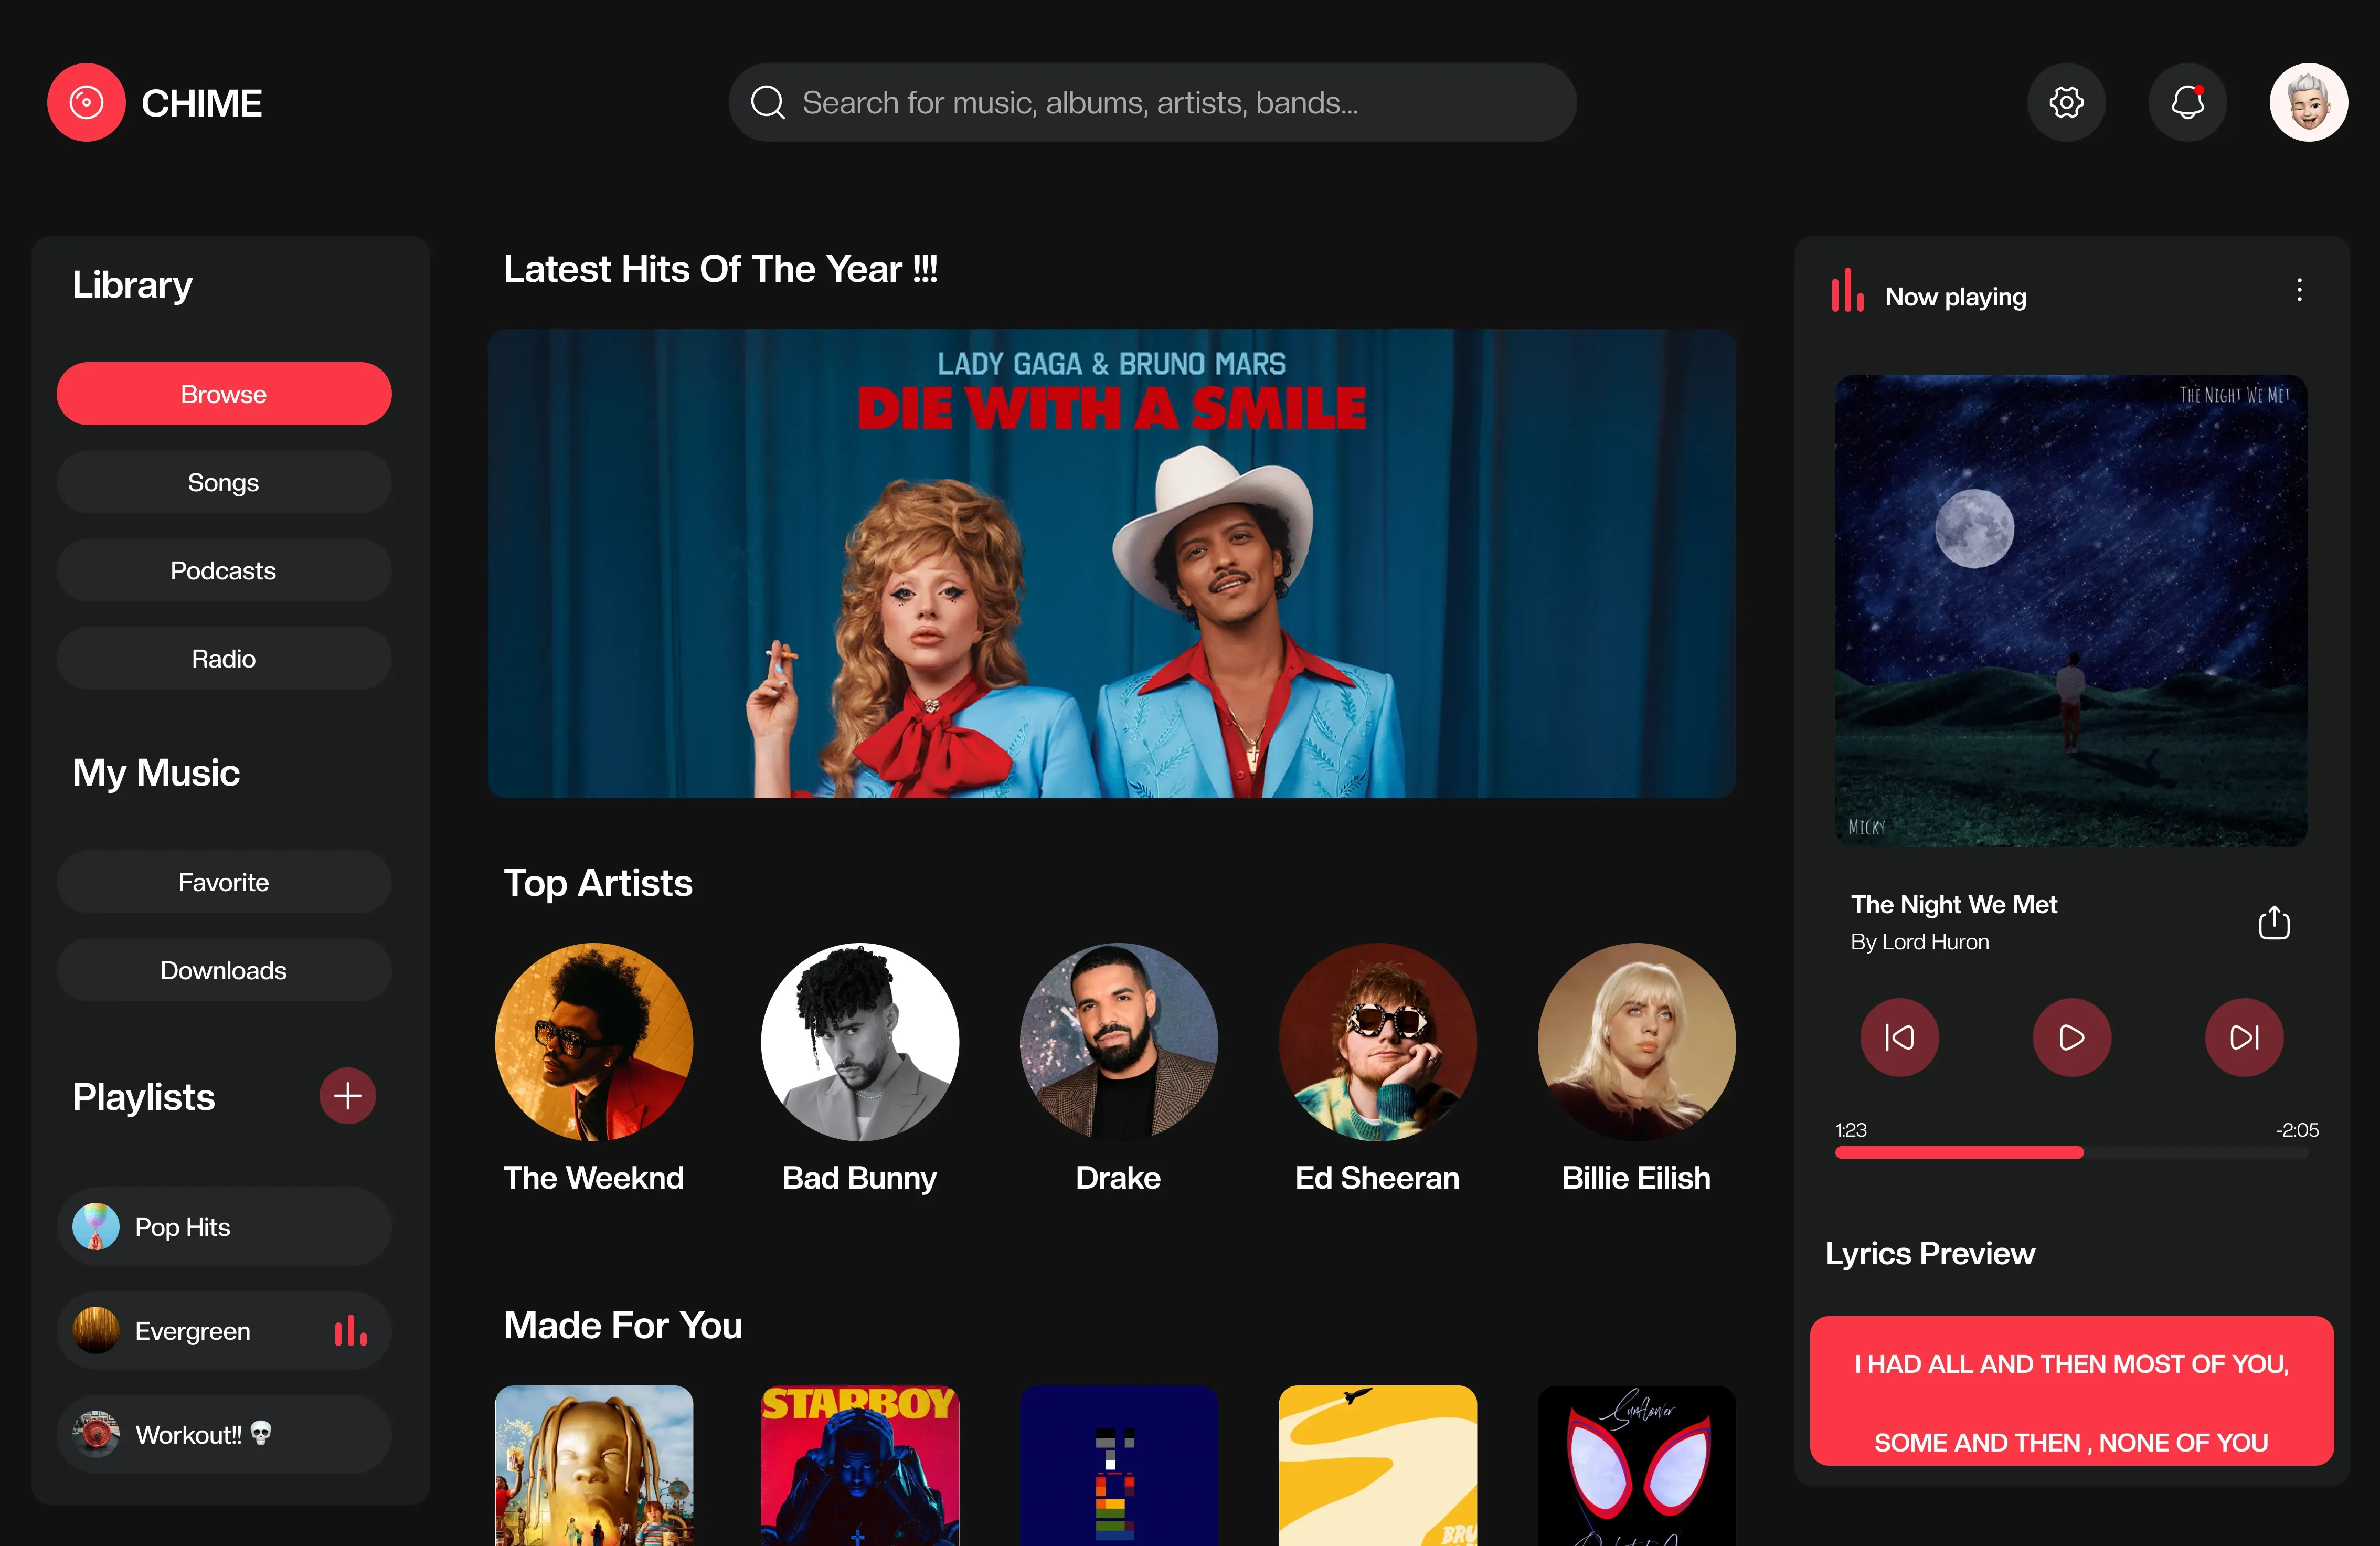
Task: Open Downloads in My Music
Action: (x=224, y=970)
